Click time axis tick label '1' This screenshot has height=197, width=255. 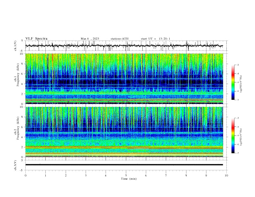[45, 175]
